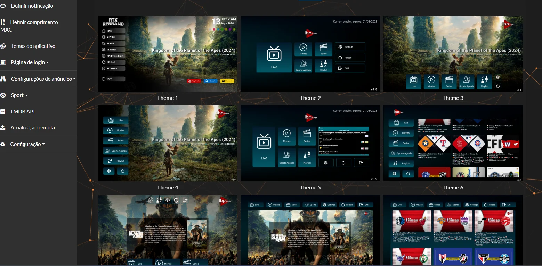Click the Theme 4 caption text
Screen dimensions: 542x266
pyautogui.click(x=168, y=188)
